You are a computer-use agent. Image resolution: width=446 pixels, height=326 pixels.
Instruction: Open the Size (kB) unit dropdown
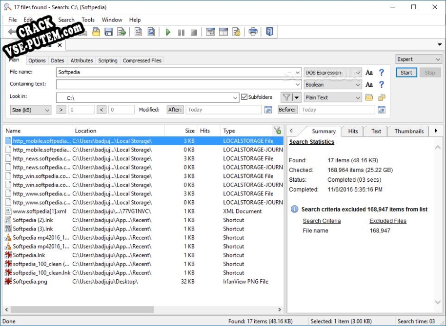point(31,110)
